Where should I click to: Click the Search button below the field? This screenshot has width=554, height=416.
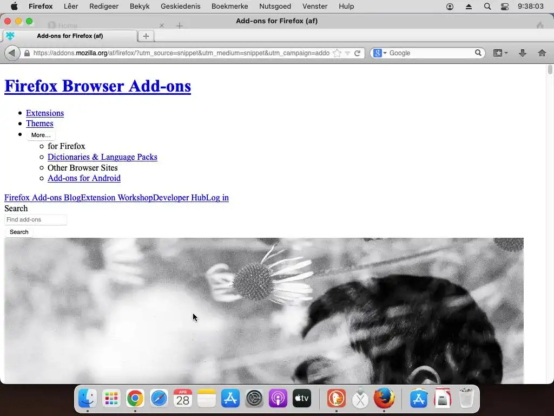[19, 232]
